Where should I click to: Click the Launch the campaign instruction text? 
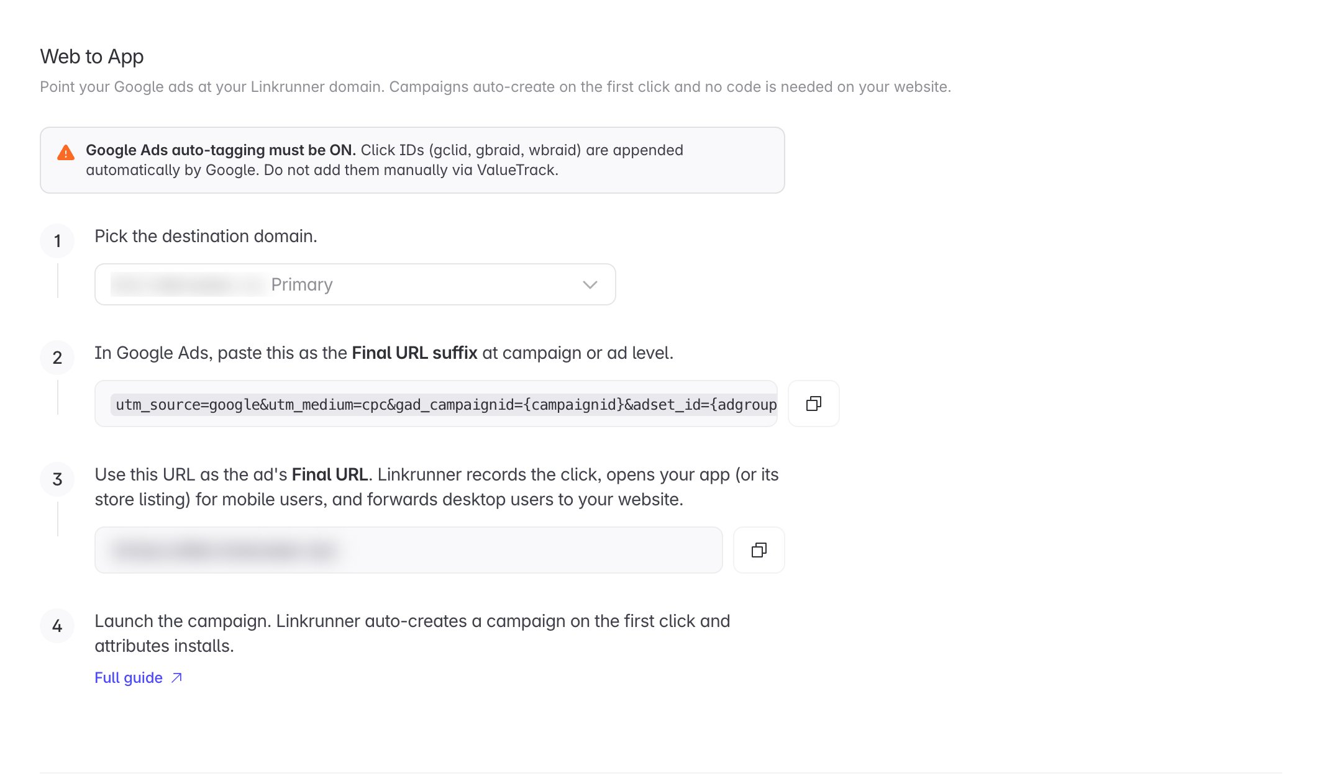point(412,633)
